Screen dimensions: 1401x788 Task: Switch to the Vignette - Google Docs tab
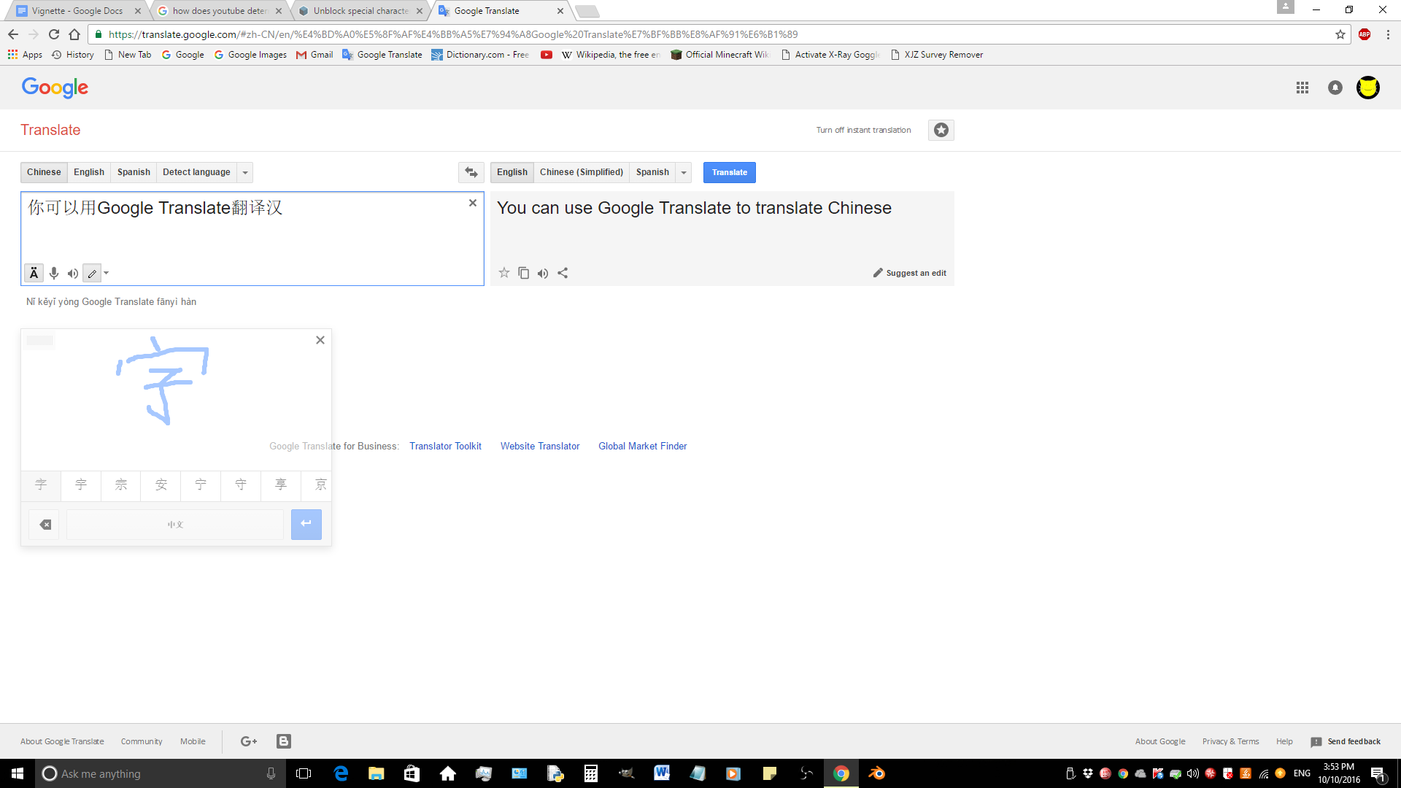[77, 11]
